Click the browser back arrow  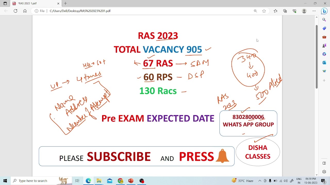(6, 11)
